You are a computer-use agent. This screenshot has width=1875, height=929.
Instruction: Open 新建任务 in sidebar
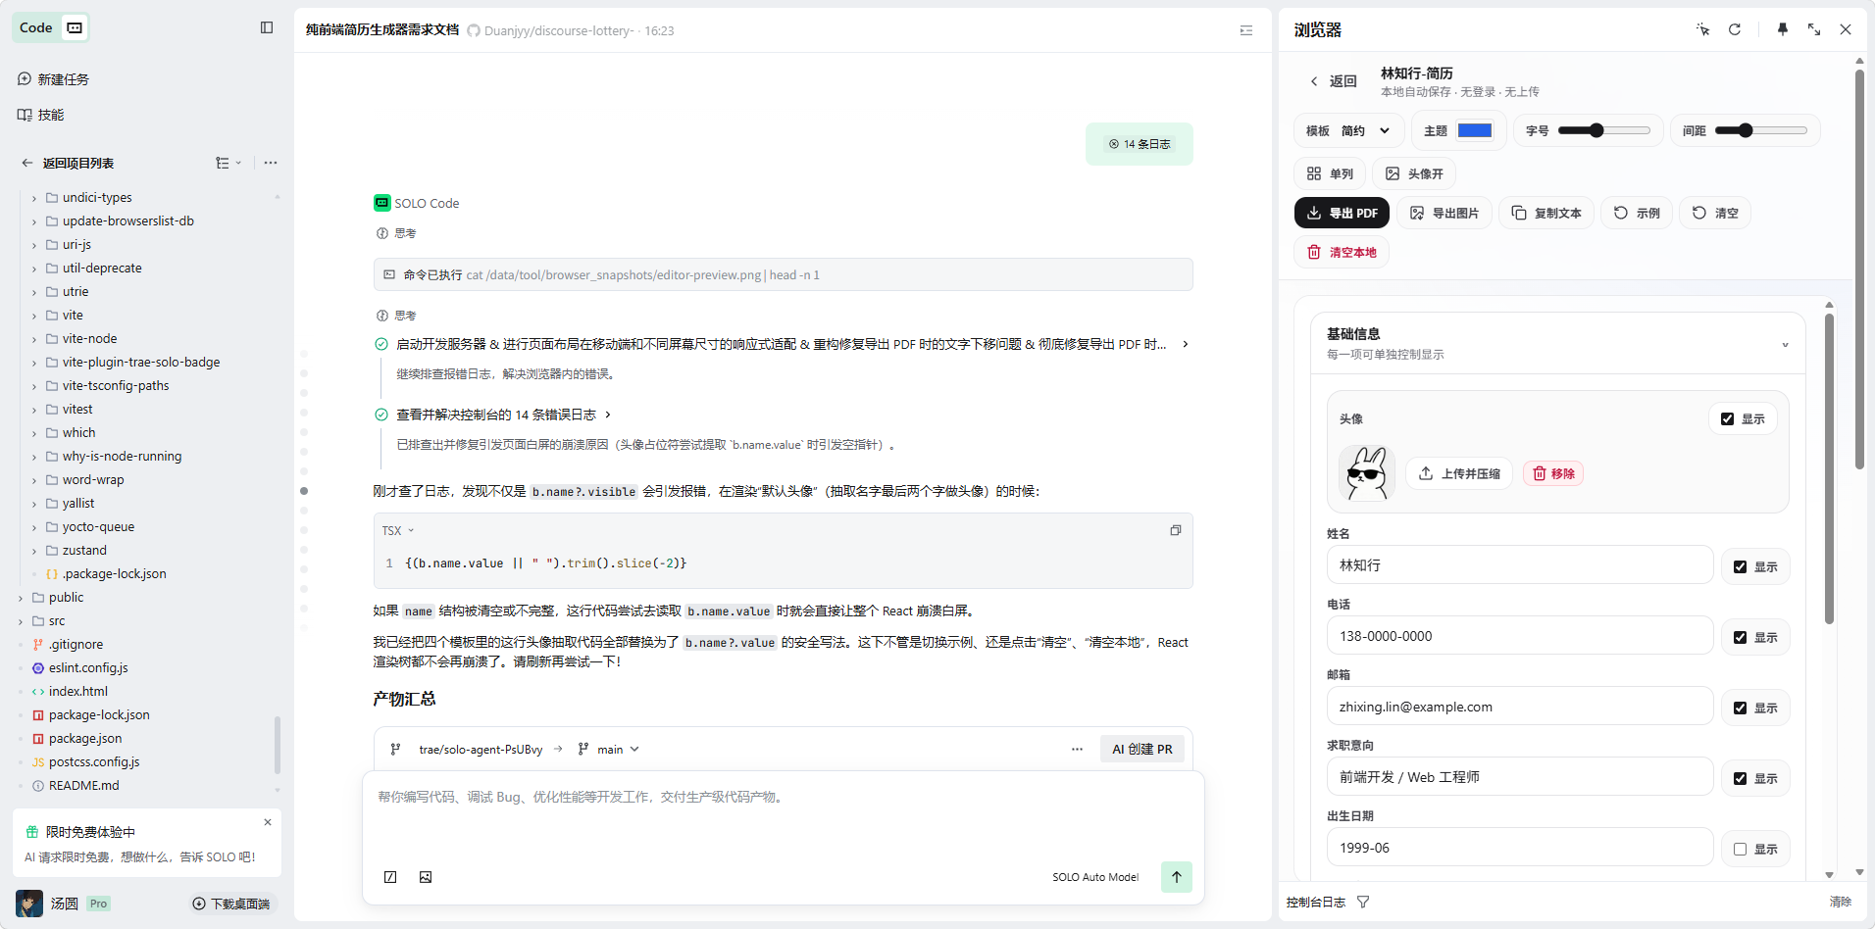63,79
